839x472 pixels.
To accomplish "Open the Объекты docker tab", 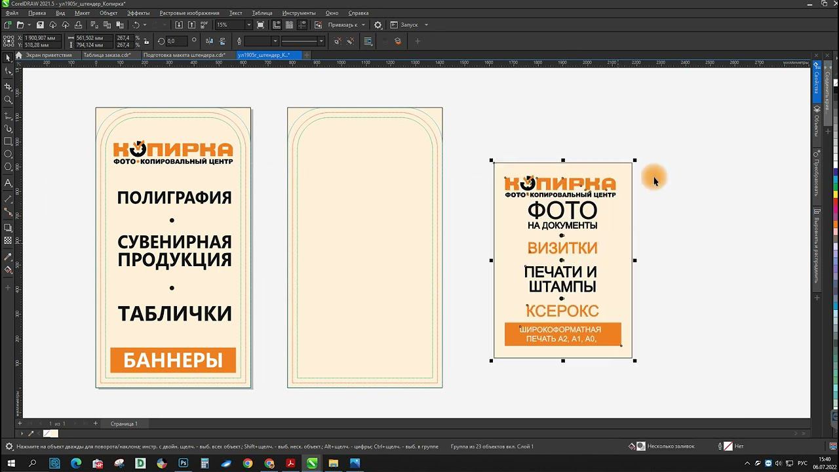I will 817,123.
